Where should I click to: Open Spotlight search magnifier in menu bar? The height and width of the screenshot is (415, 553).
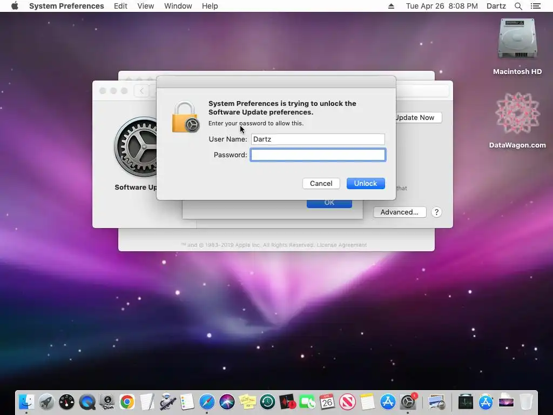click(x=518, y=6)
